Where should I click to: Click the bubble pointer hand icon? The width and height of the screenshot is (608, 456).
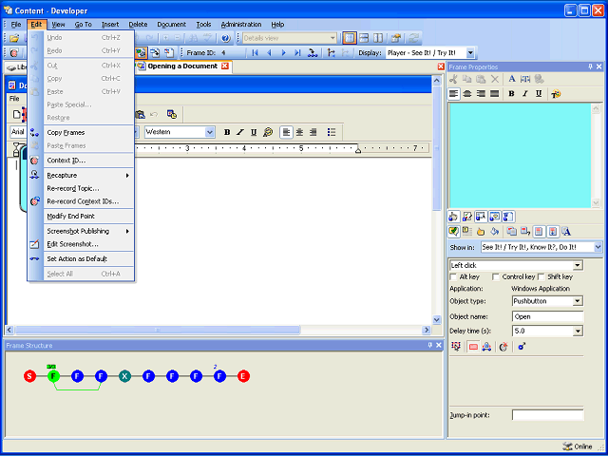point(481,232)
